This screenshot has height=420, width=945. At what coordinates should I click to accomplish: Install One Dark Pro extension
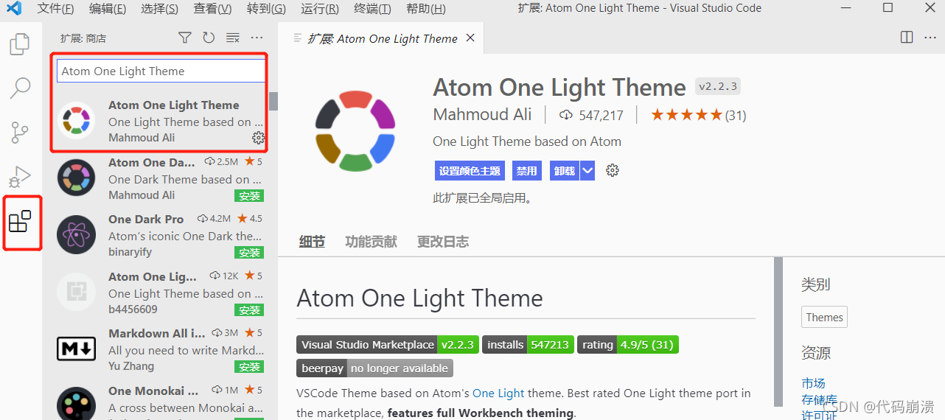pos(249,253)
